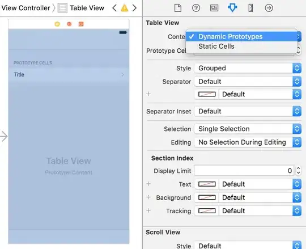The height and width of the screenshot is (249, 306).
Task: Open the Separator Inset dropdown
Action: pyautogui.click(x=248, y=111)
